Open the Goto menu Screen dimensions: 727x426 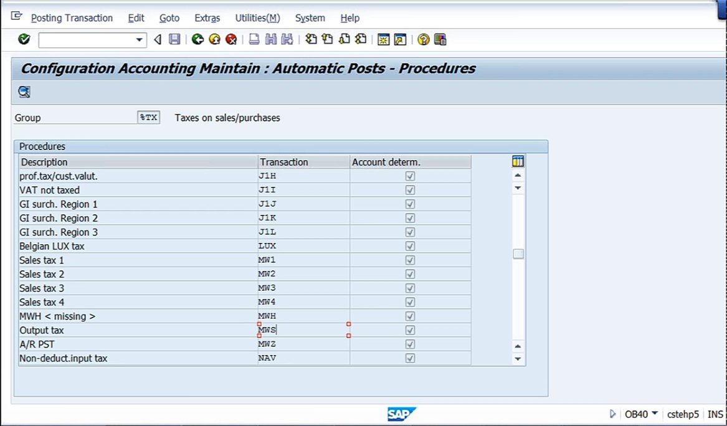tap(169, 18)
